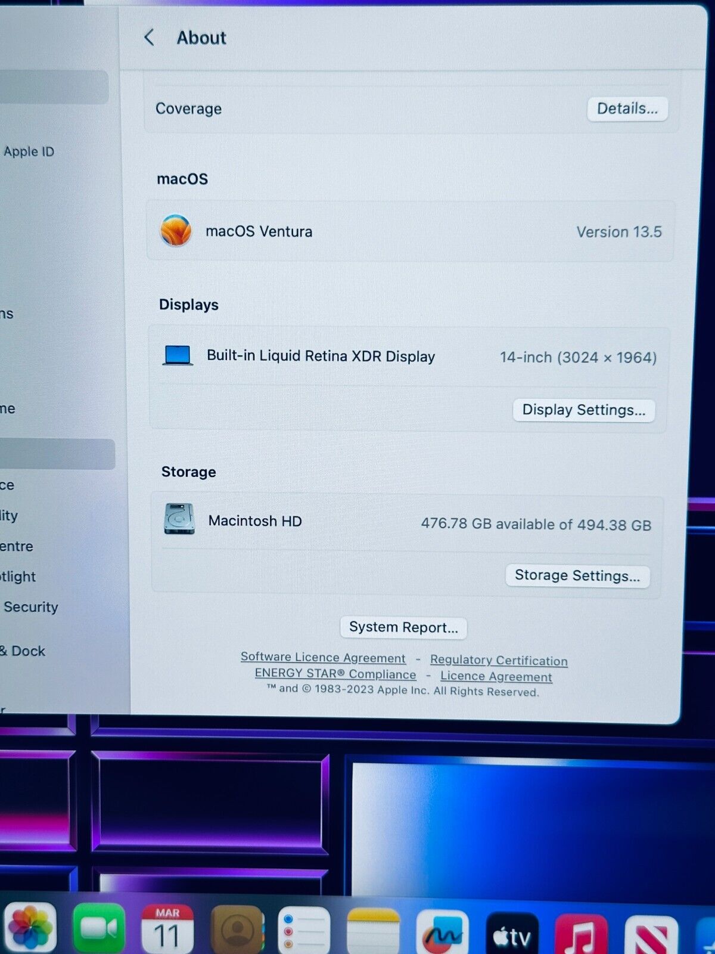Open Display Settings

(584, 410)
